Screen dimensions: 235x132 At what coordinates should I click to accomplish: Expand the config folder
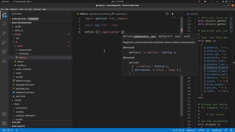click(18, 100)
